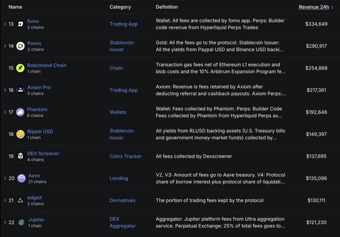Open the Aave protocol link
This screenshot has width=340, height=237.
[x=34, y=175]
